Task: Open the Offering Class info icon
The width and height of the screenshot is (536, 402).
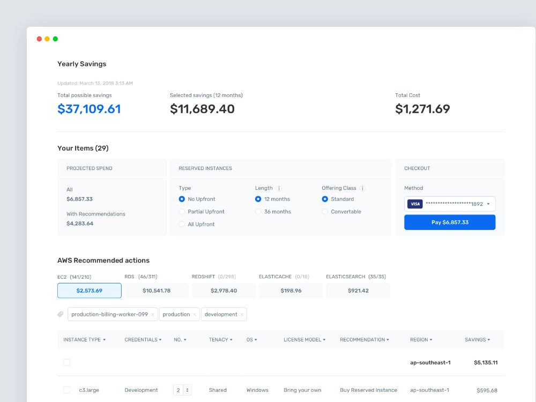Action: point(363,188)
